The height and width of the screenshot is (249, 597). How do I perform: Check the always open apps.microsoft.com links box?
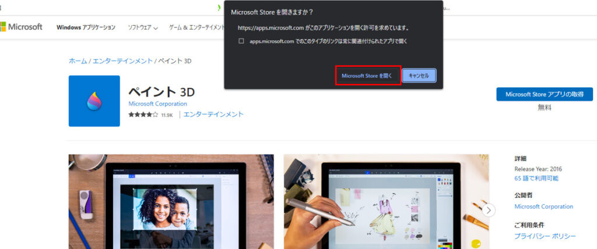[x=241, y=41]
